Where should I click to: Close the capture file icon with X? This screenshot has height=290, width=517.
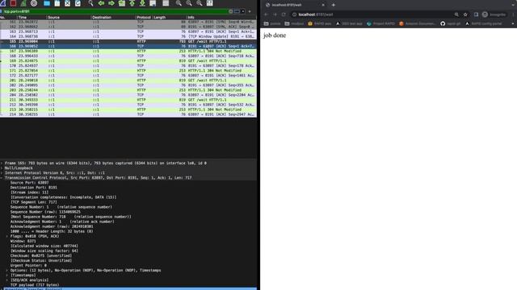coord(67,3)
